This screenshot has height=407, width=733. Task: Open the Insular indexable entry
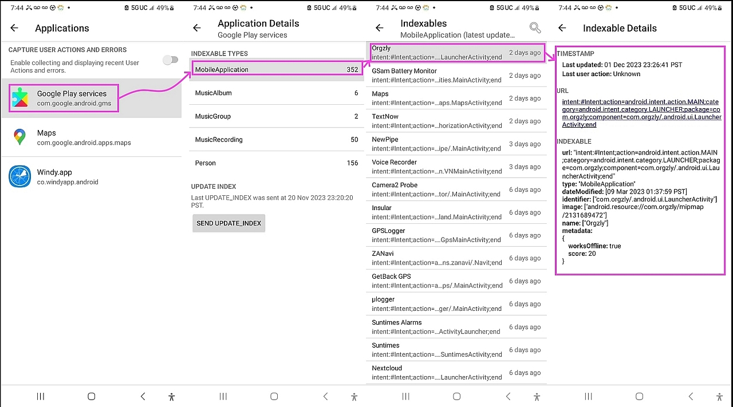pyautogui.click(x=456, y=212)
